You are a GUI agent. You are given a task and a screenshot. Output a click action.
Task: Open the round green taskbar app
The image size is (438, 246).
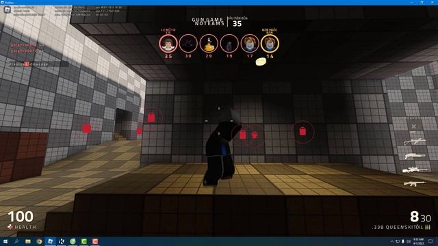click(x=73, y=241)
